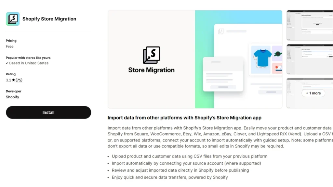Click the Store Migration logo in the hero image
The image size is (333, 187).
(152, 55)
